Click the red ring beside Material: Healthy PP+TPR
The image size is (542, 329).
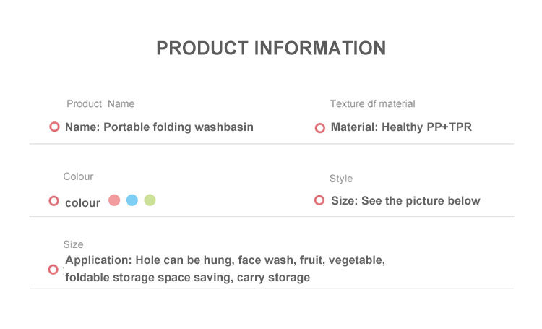click(319, 128)
